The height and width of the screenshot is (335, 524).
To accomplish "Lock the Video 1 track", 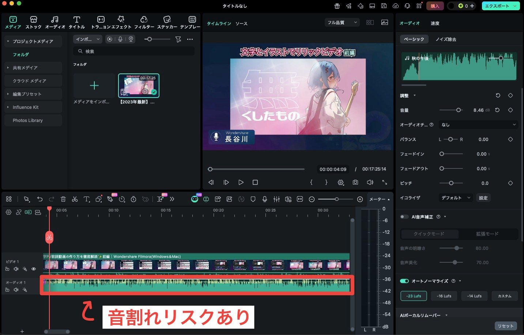I will [7, 269].
